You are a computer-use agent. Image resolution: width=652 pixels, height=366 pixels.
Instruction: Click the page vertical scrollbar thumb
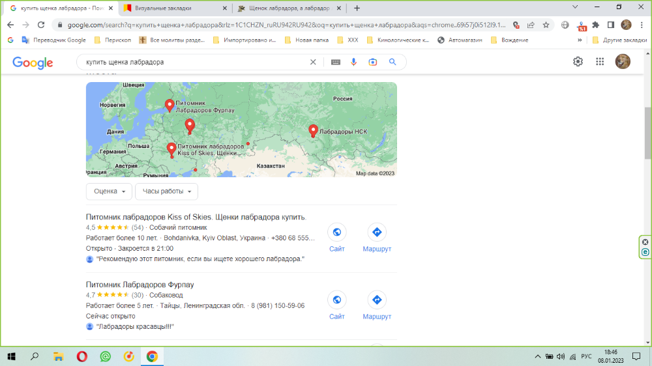[648, 133]
